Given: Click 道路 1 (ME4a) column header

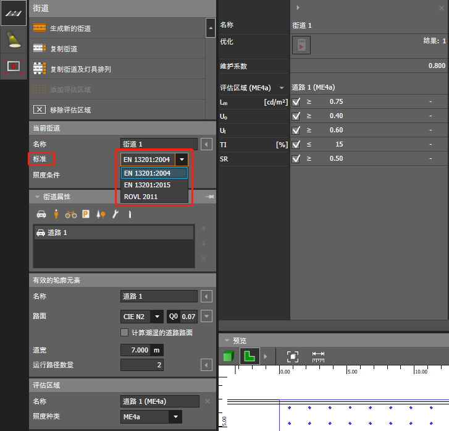Looking at the screenshot, I should [x=313, y=87].
